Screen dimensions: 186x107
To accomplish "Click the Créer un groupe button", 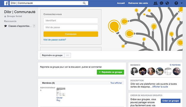I will 171,101.
